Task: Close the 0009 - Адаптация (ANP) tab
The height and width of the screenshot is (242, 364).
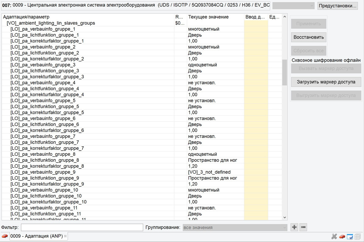Action: click(65, 236)
